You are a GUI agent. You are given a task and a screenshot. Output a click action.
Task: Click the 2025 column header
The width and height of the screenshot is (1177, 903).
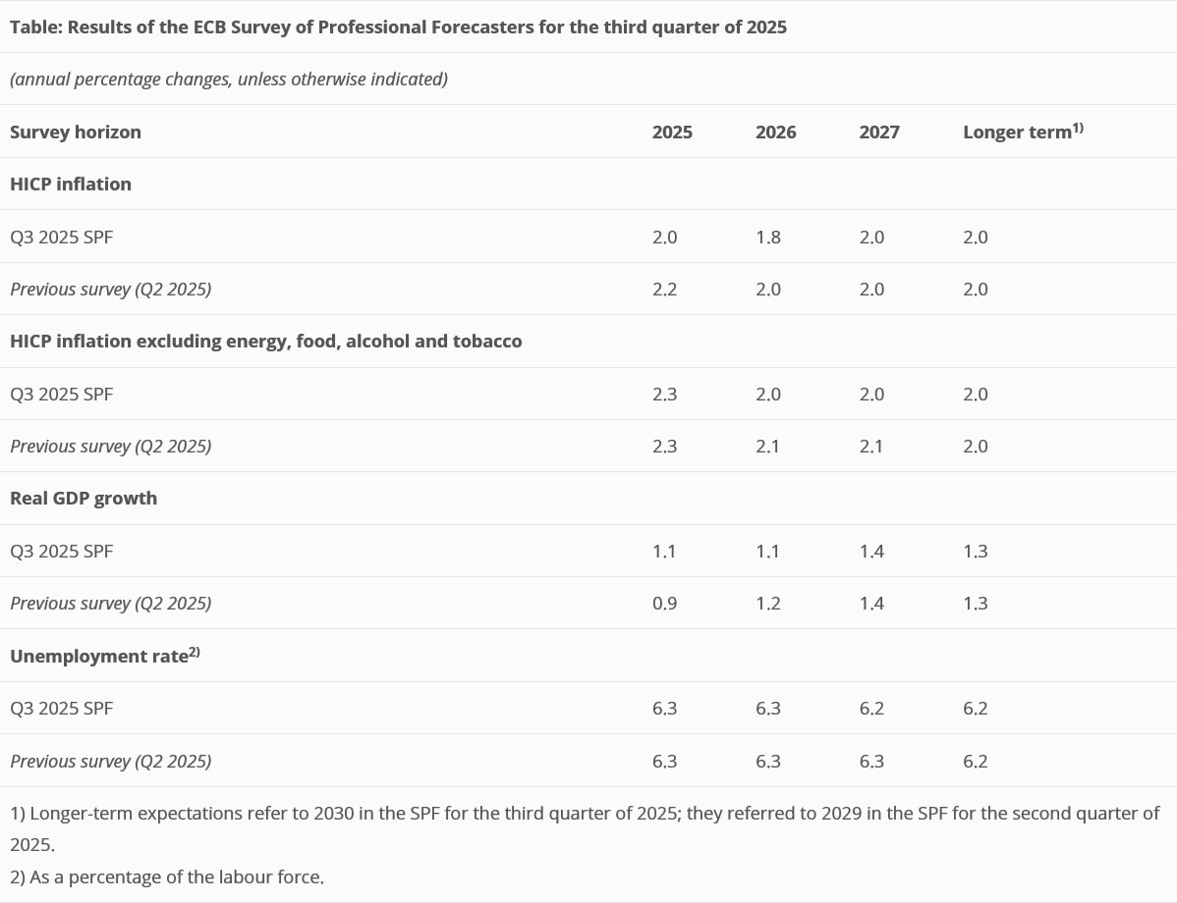pos(672,133)
